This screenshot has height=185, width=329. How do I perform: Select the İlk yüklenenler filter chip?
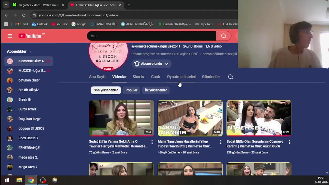156,90
